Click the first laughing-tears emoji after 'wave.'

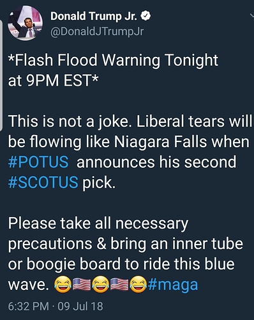pyautogui.click(x=63, y=284)
